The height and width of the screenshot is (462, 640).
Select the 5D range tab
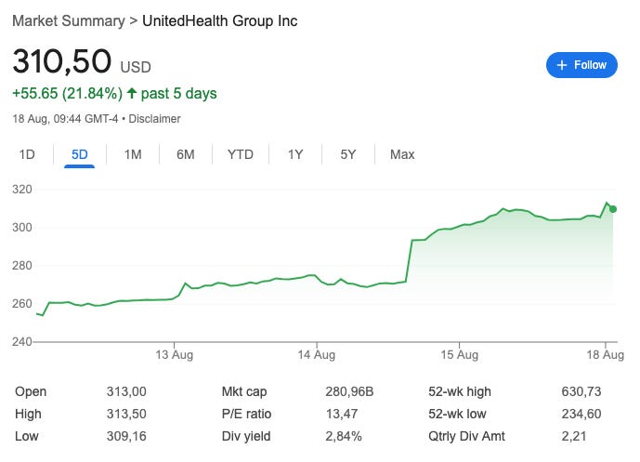[x=79, y=154]
